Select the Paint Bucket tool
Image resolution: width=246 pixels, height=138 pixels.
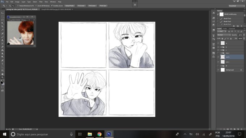[x=3, y=50]
